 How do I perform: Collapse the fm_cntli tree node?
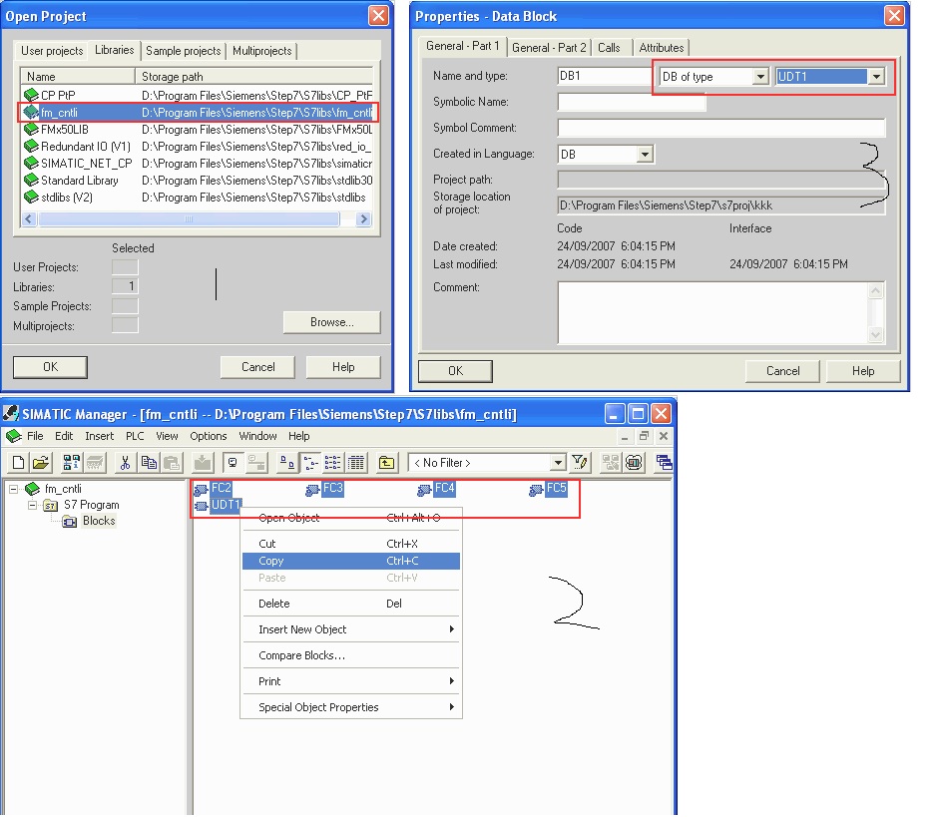click(x=13, y=489)
